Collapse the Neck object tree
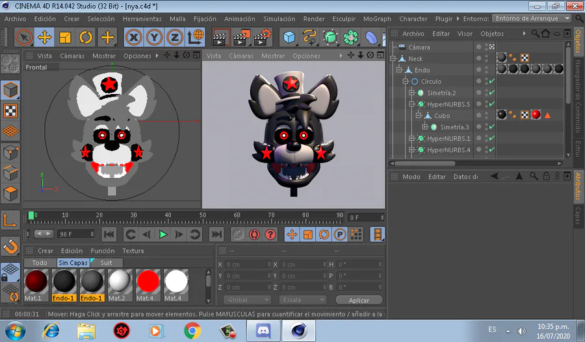585x342 pixels. point(393,58)
